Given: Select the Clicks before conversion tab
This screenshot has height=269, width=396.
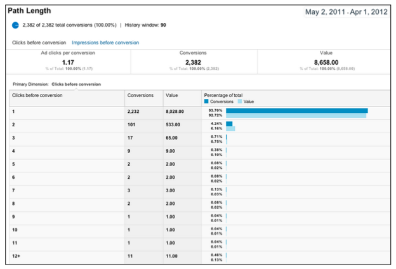Looking at the screenshot, I should 38,43.
